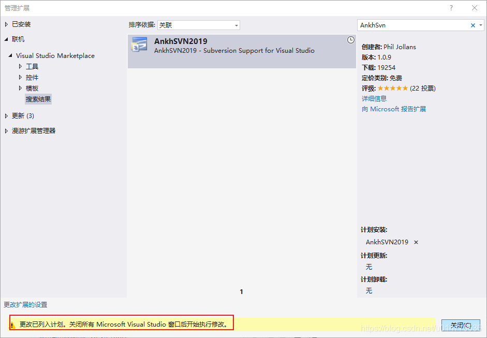Click 向 Microsoft 报告扩展 link

coord(395,109)
